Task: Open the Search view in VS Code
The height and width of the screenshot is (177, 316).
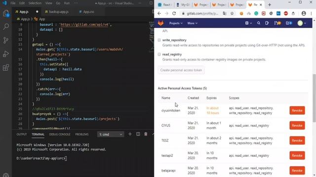Action: coord(6,27)
